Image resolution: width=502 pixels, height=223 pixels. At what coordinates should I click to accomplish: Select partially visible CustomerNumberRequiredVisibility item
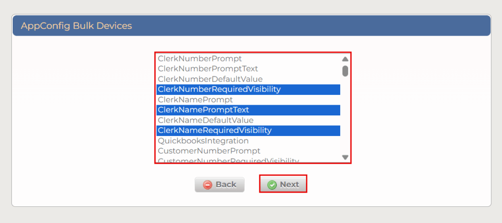tap(228, 160)
